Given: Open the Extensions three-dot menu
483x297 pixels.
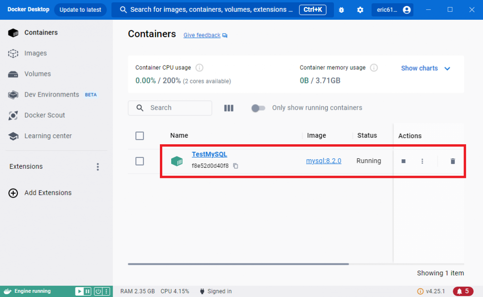Looking at the screenshot, I should pyautogui.click(x=98, y=167).
